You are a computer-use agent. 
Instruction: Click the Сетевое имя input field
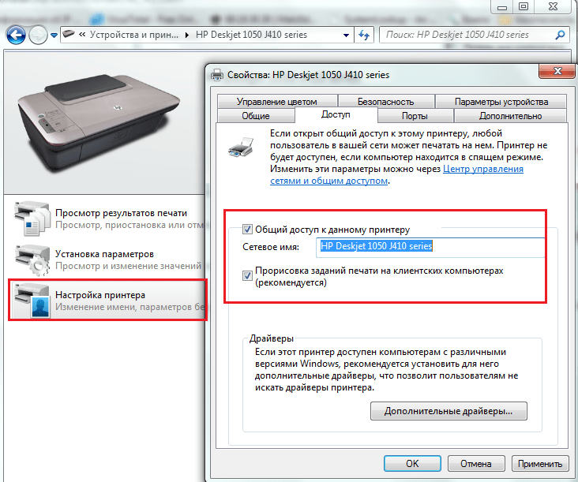(430, 246)
